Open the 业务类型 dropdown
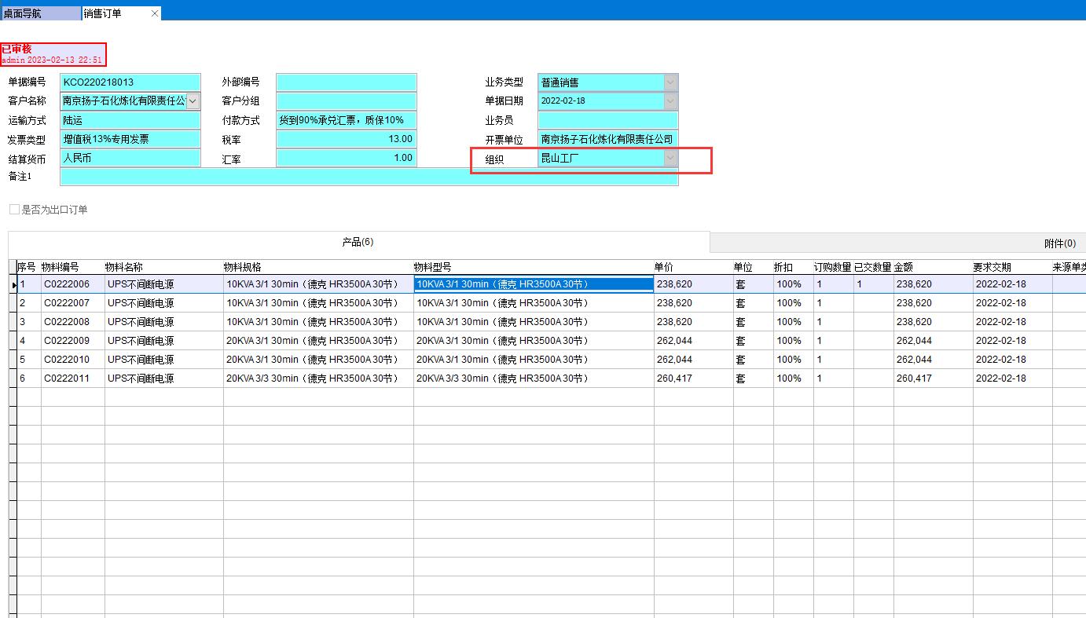 (670, 82)
